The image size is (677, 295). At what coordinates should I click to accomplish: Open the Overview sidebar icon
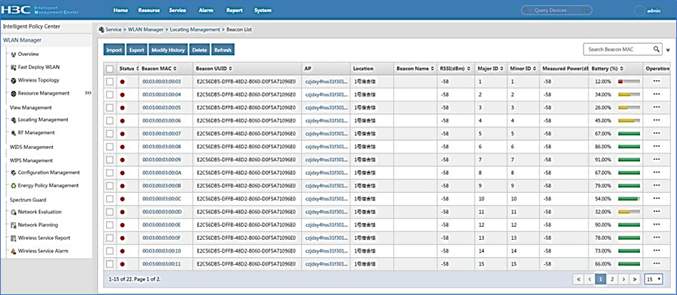point(13,54)
